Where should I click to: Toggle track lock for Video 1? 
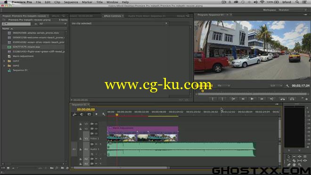pyautogui.click(x=81, y=139)
